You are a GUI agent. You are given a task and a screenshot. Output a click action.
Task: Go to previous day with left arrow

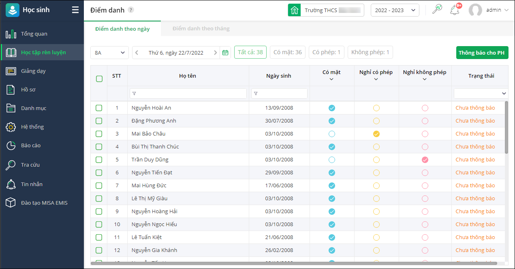137,53
